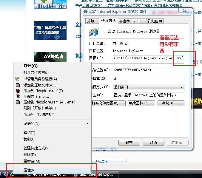Choose 剪切(T) from the context menu
202x178 pixels.
tap(29, 133)
